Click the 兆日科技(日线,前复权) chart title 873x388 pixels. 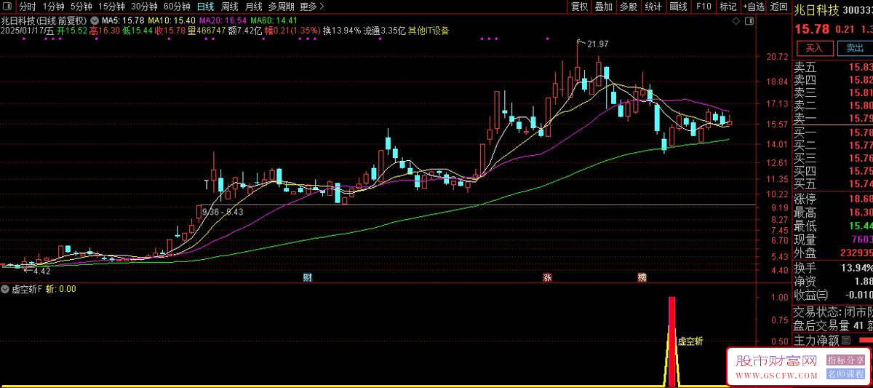(x=44, y=20)
